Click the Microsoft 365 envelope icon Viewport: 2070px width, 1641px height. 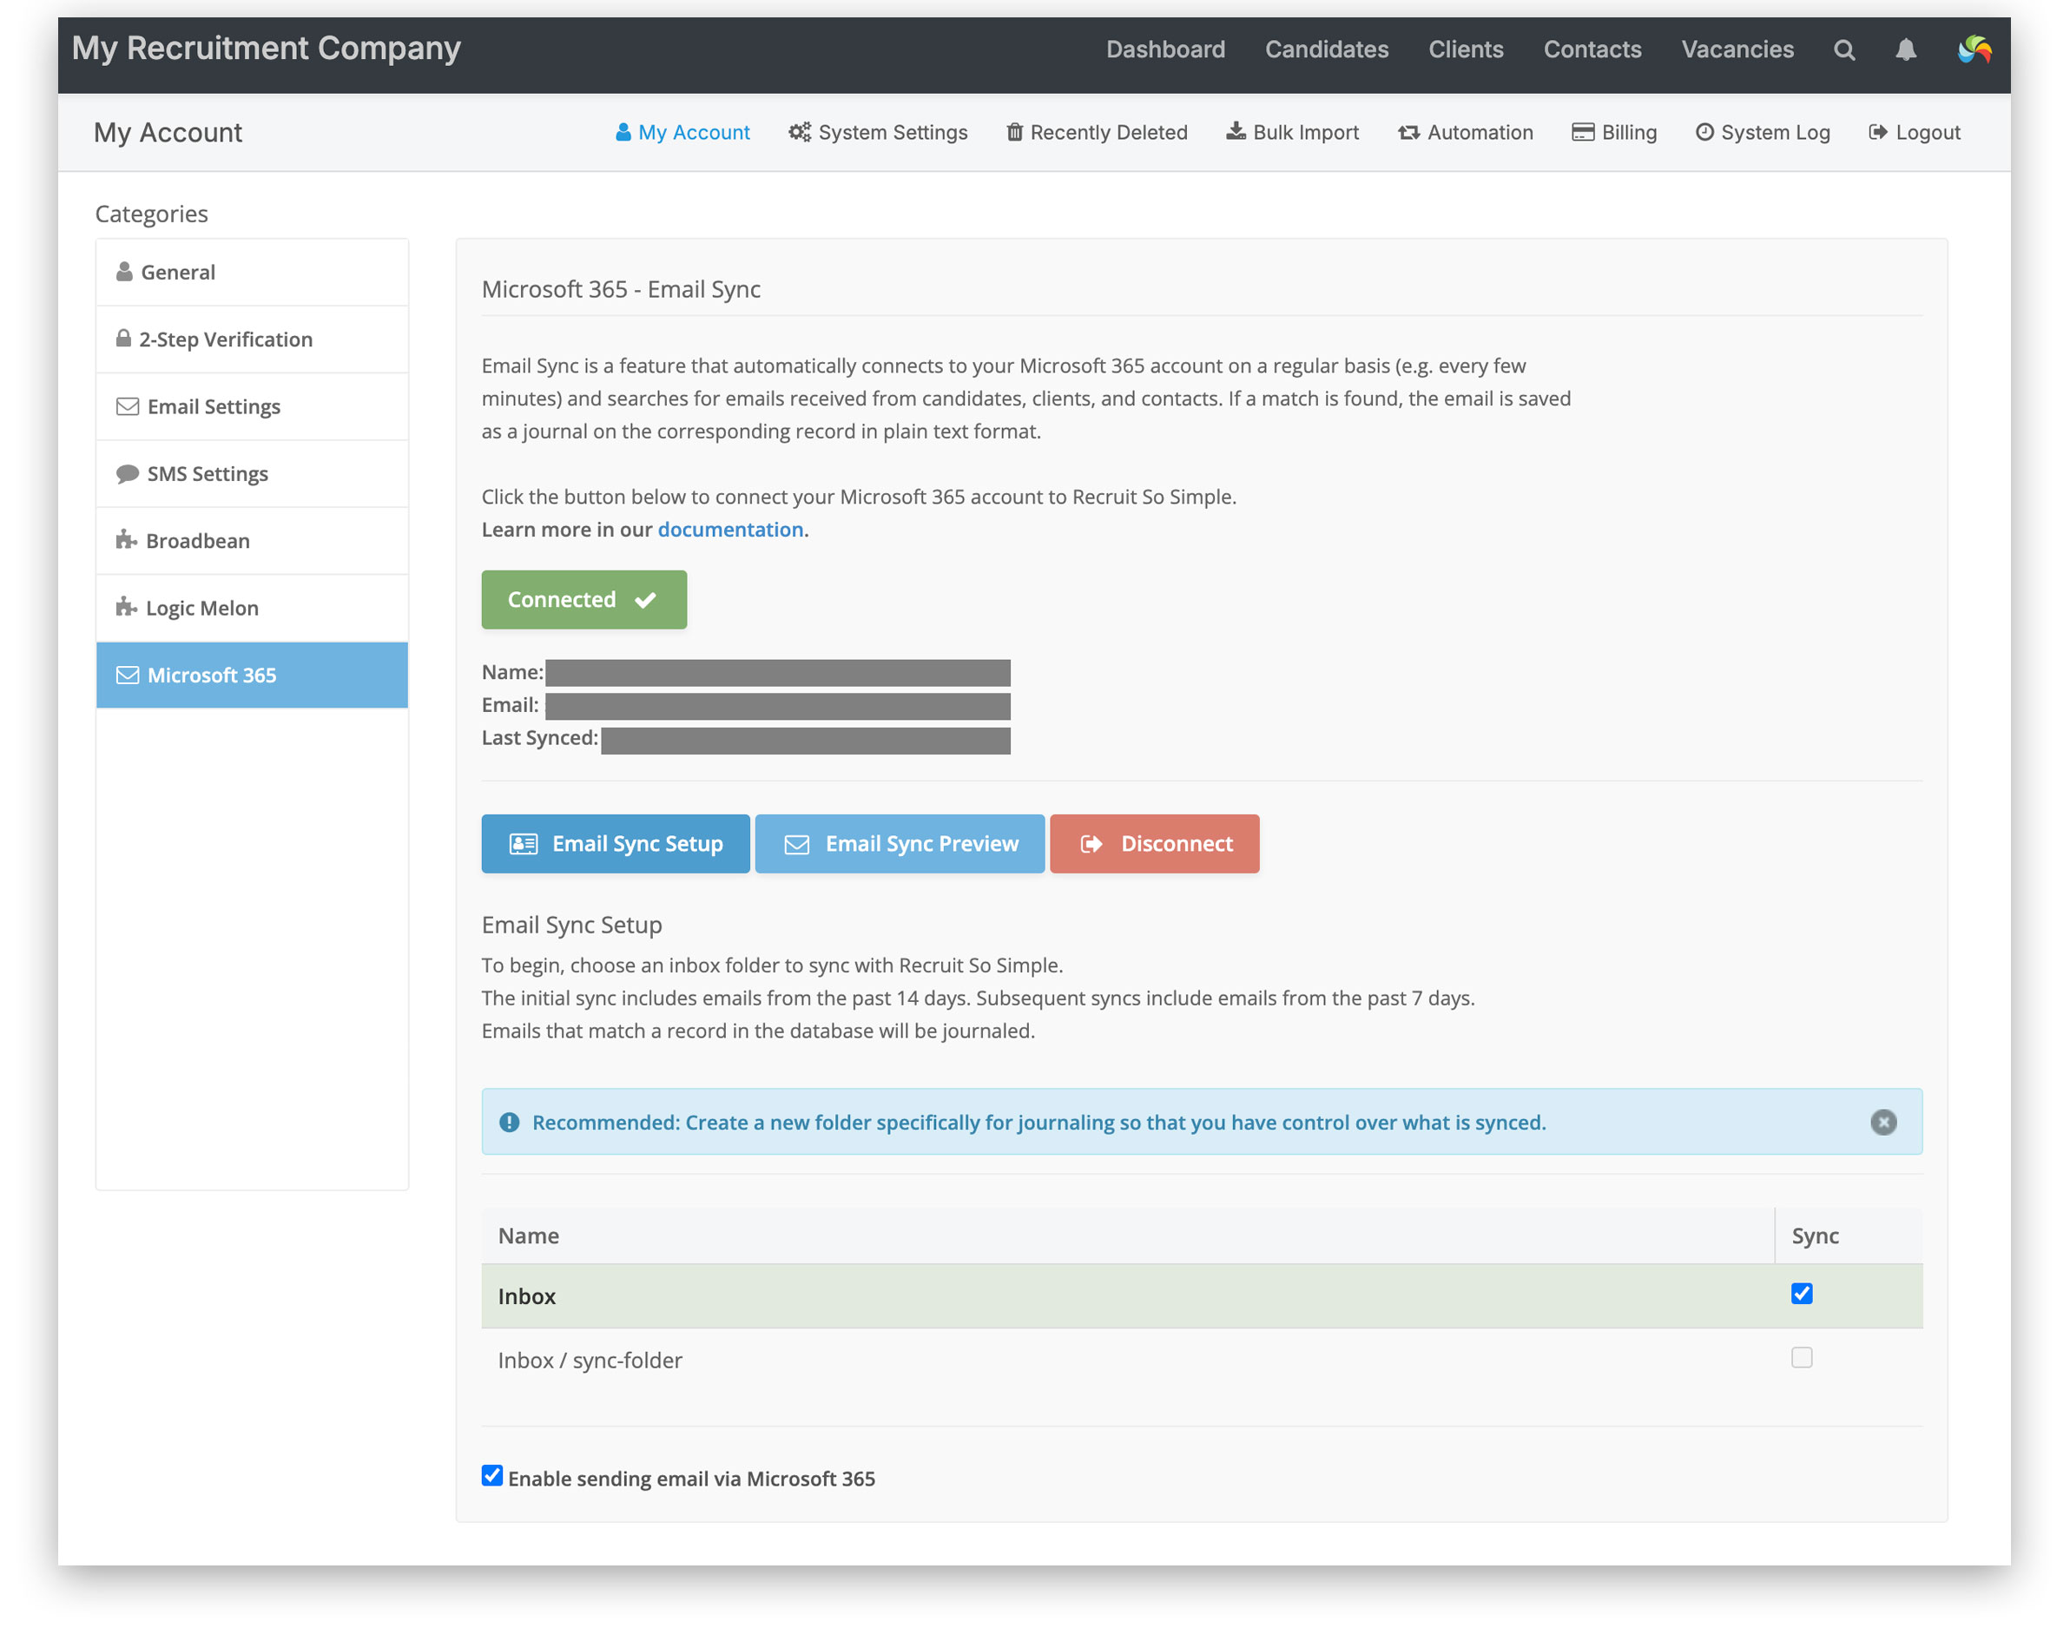click(127, 675)
